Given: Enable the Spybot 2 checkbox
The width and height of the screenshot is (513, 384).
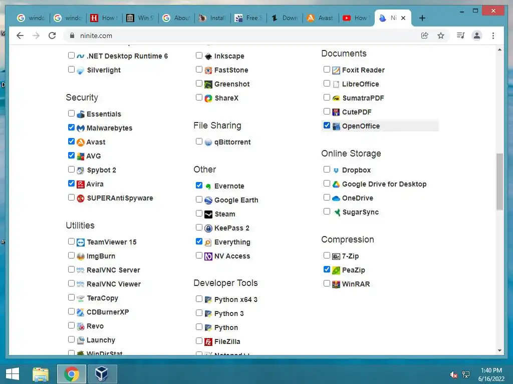Looking at the screenshot, I should 71,169.
